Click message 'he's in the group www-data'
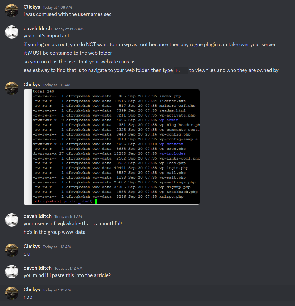295x306 pixels. pos(55,232)
